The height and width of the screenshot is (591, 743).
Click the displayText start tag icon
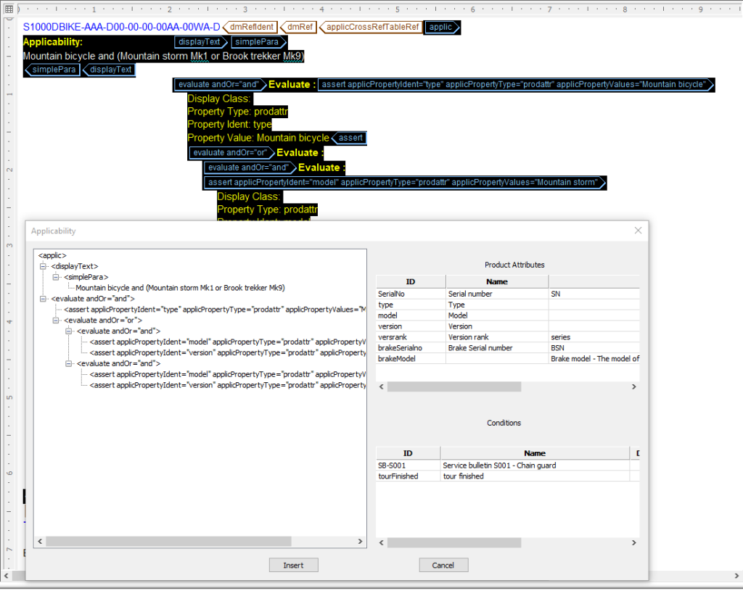pyautogui.click(x=200, y=41)
